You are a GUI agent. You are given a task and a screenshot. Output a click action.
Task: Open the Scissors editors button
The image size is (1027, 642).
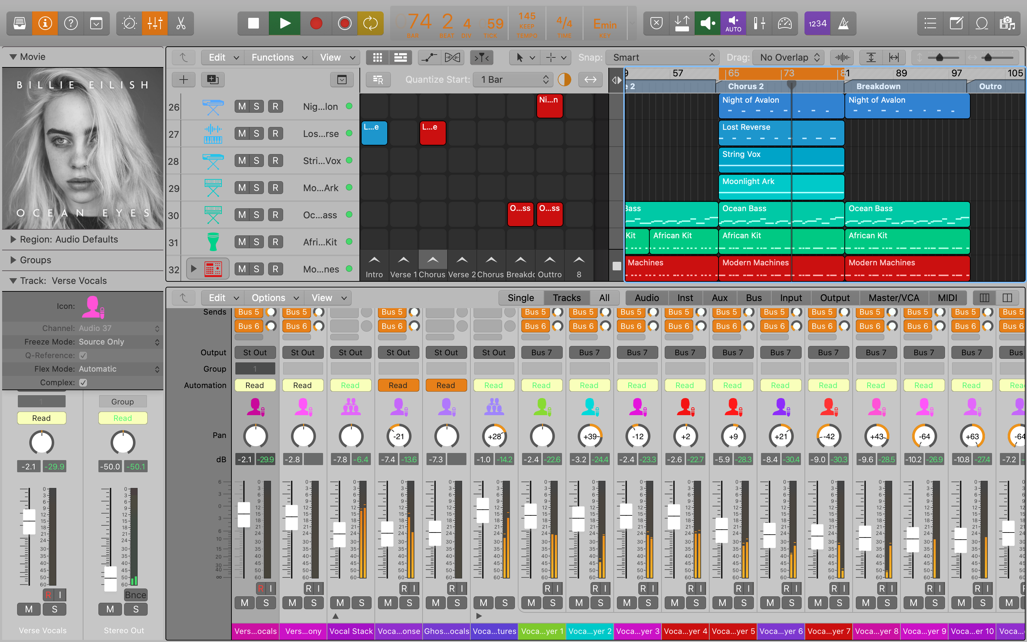click(x=181, y=23)
